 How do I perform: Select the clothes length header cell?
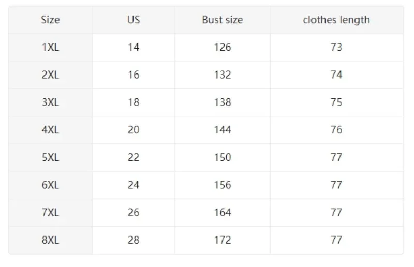point(336,20)
